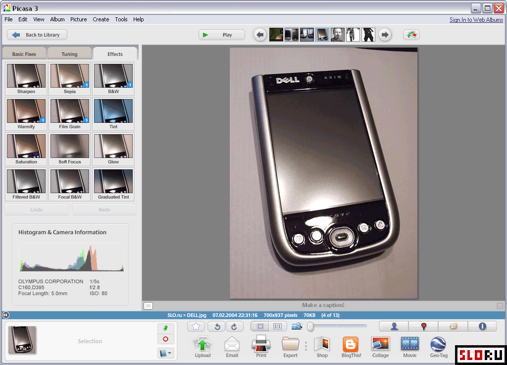Open the View menu
The height and width of the screenshot is (365, 507).
pos(39,19)
